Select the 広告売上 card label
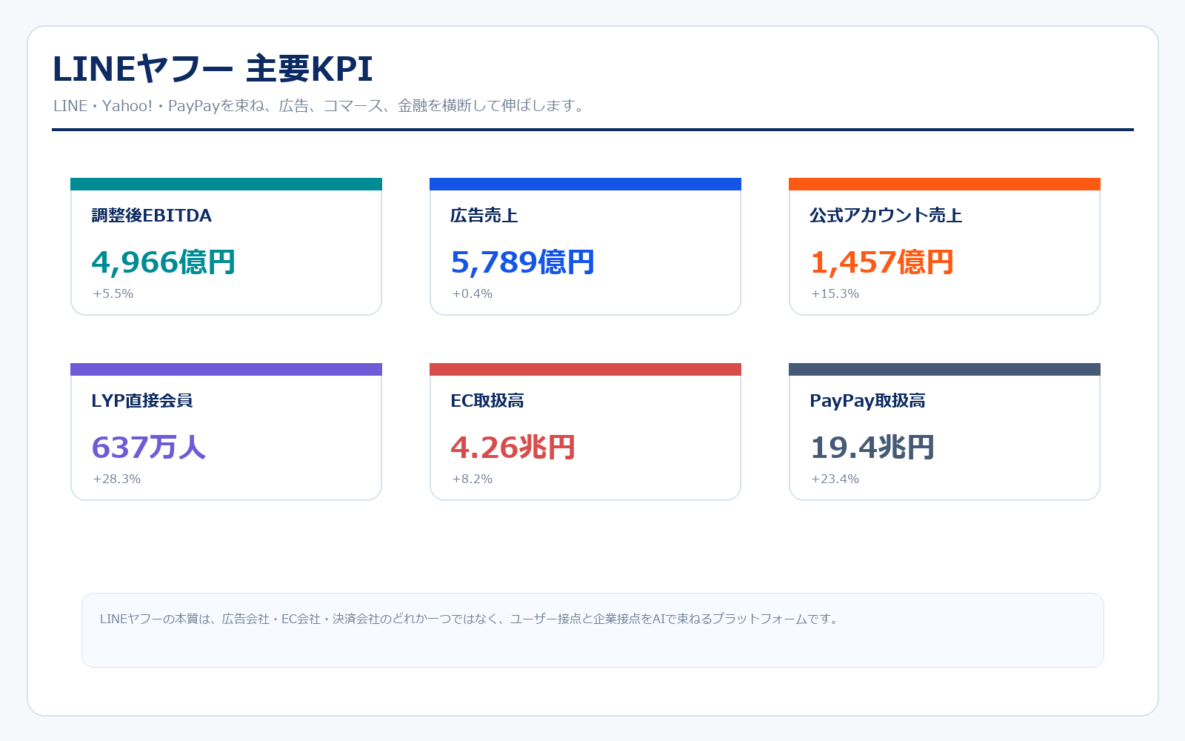Image resolution: width=1185 pixels, height=741 pixels. pyautogui.click(x=484, y=216)
